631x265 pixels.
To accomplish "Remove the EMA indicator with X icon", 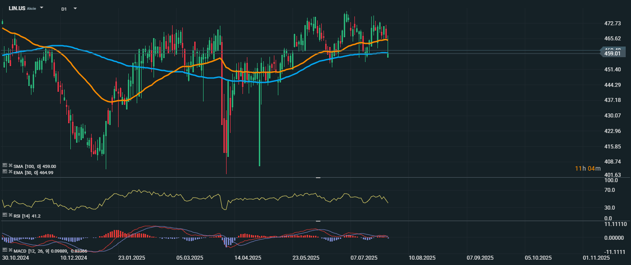I will pyautogui.click(x=10, y=171).
